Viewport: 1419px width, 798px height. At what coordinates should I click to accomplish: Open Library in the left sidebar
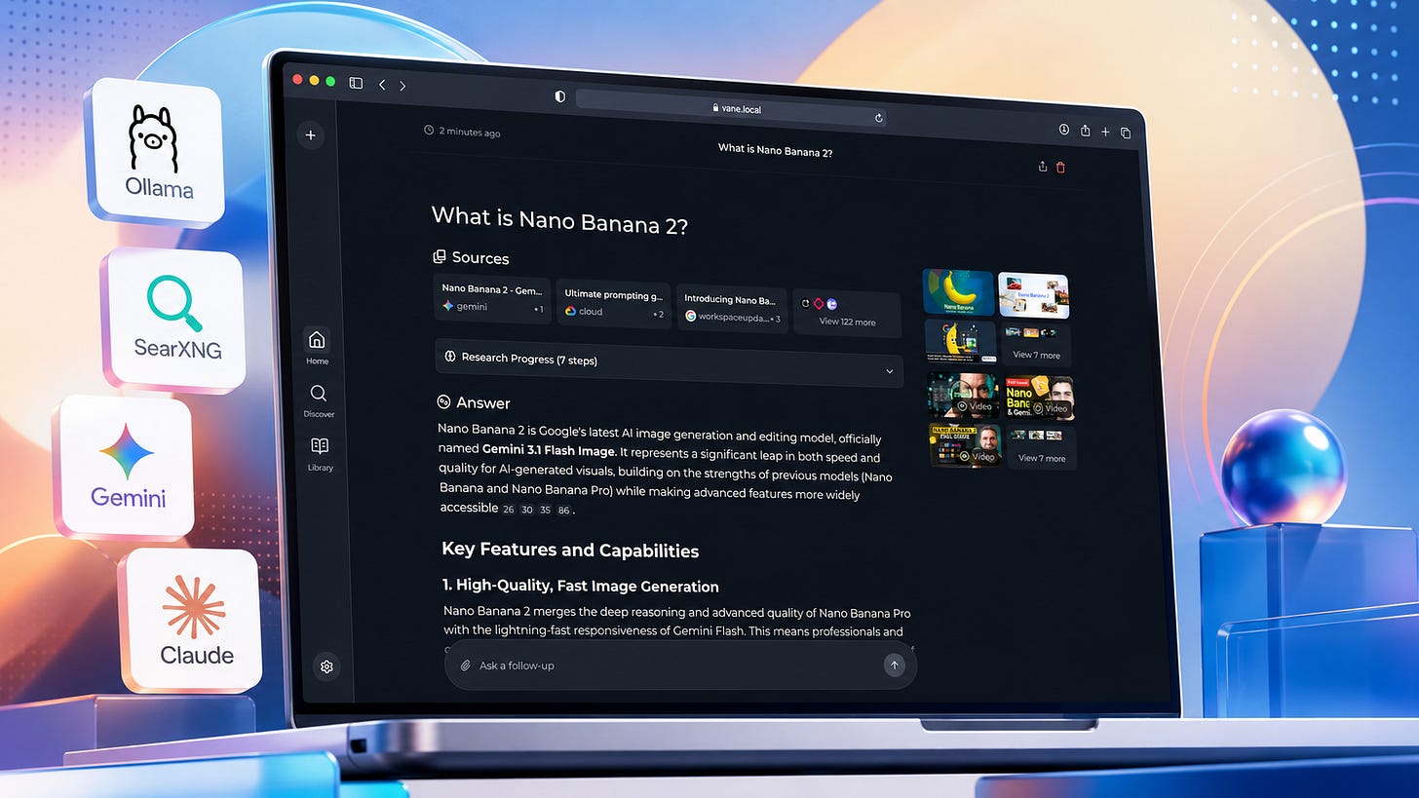click(320, 454)
